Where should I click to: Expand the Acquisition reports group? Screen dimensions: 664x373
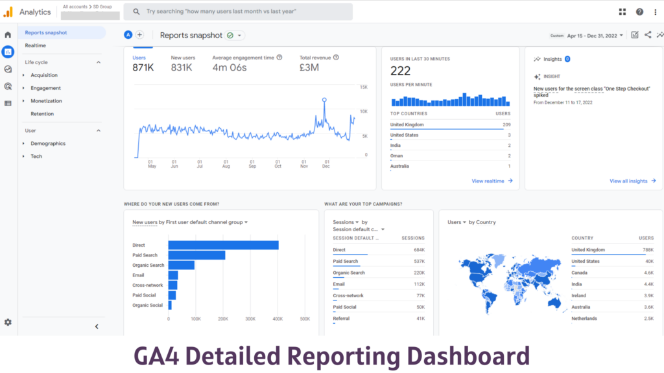click(x=23, y=75)
